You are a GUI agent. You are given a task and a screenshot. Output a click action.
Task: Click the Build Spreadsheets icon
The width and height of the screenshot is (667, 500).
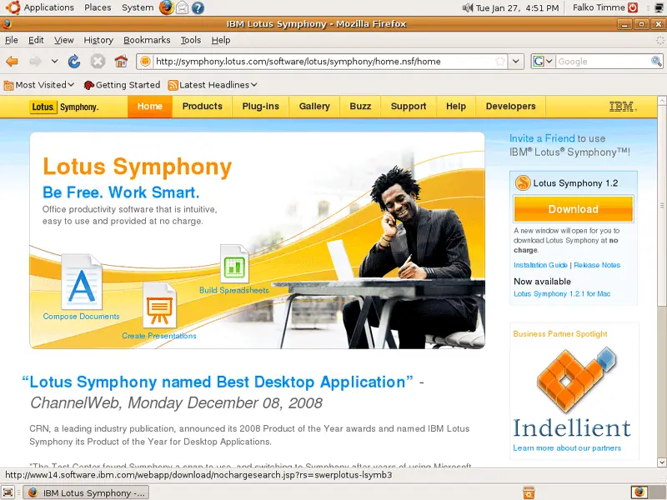pyautogui.click(x=234, y=263)
